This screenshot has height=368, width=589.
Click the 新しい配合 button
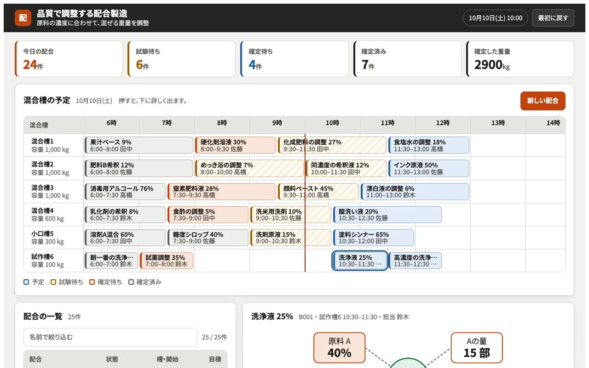(x=543, y=101)
